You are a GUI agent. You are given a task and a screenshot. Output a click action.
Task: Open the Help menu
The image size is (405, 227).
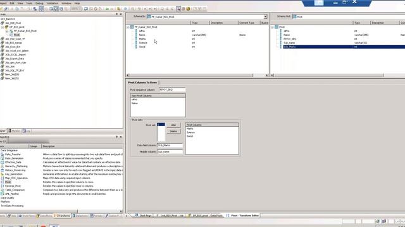pos(77,3)
